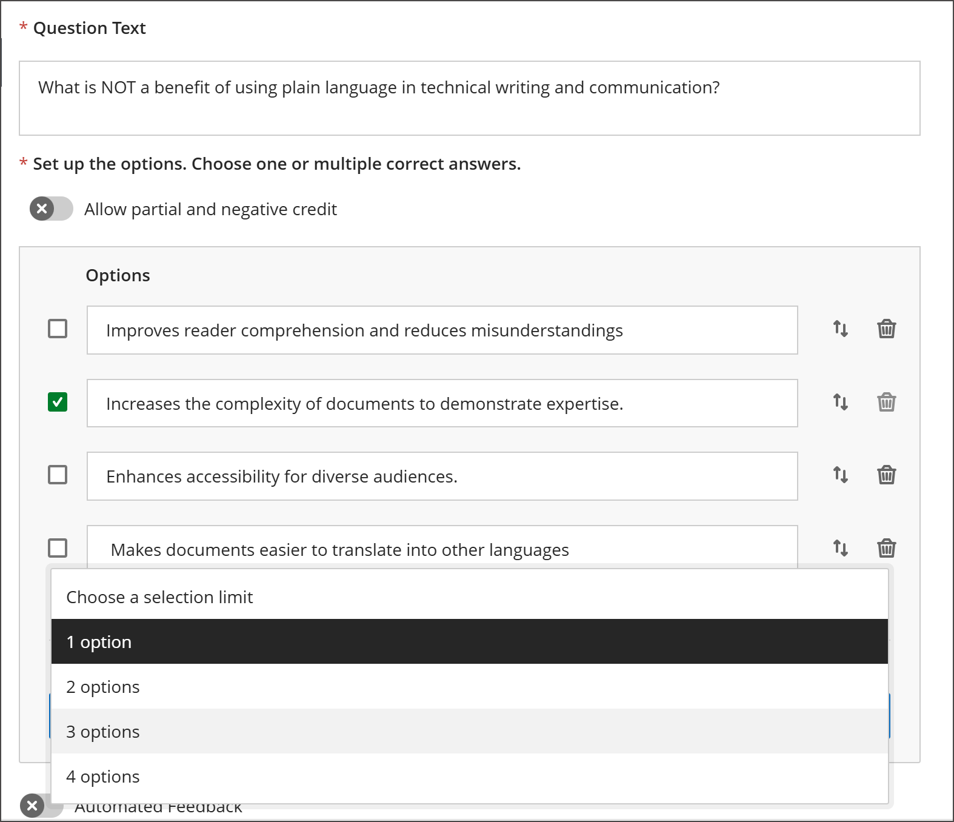The height and width of the screenshot is (822, 954).
Task: Pick '3 options' in the selection limit dropdown
Action: [x=469, y=732]
